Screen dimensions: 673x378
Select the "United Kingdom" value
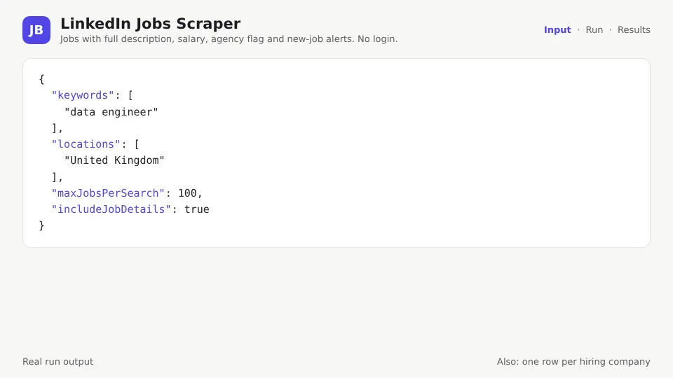click(x=114, y=160)
